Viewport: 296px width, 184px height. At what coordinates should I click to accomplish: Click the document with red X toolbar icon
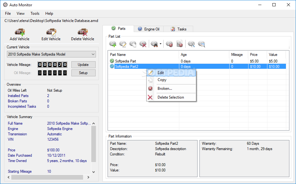coord(180,44)
